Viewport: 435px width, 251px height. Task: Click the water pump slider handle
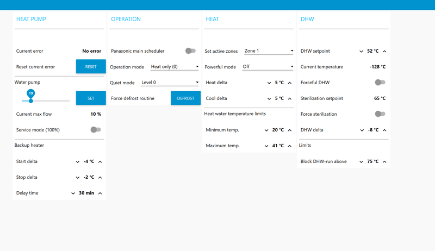click(x=31, y=101)
